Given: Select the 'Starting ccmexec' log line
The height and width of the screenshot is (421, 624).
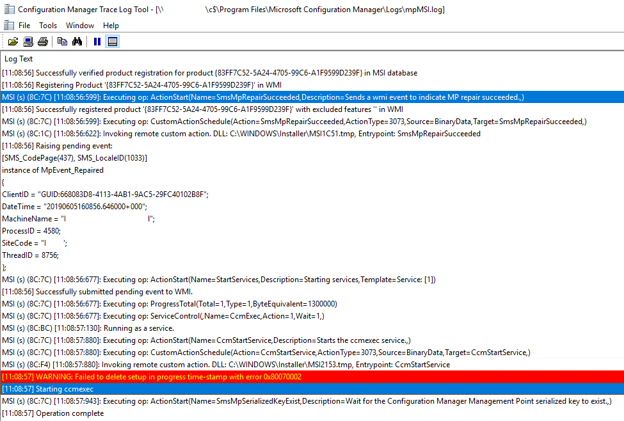Looking at the screenshot, I should 312,389.
